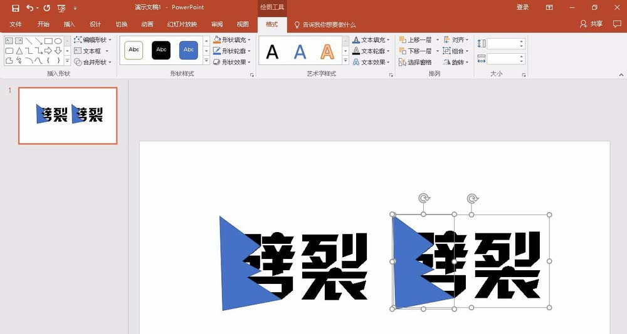Open the Shape Outline (形状轮廓) dropdown
The image size is (627, 334).
point(232,51)
